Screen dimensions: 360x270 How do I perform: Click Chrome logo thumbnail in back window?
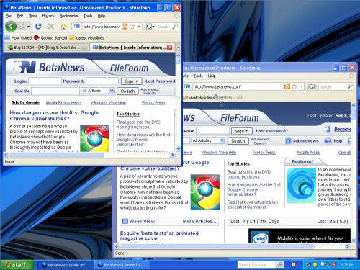[205, 192]
